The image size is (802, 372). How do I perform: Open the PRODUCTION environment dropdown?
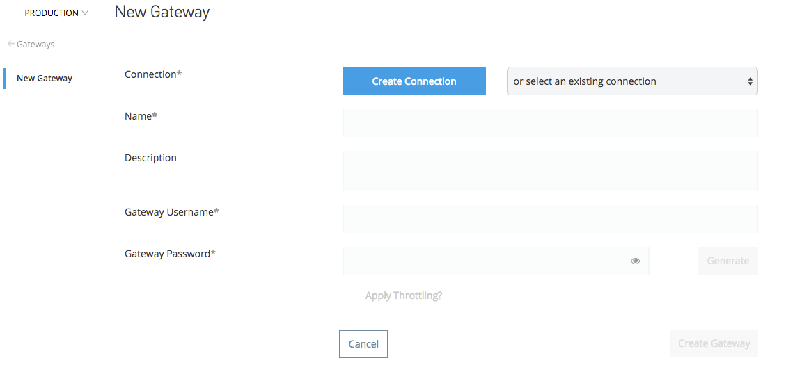(x=52, y=13)
